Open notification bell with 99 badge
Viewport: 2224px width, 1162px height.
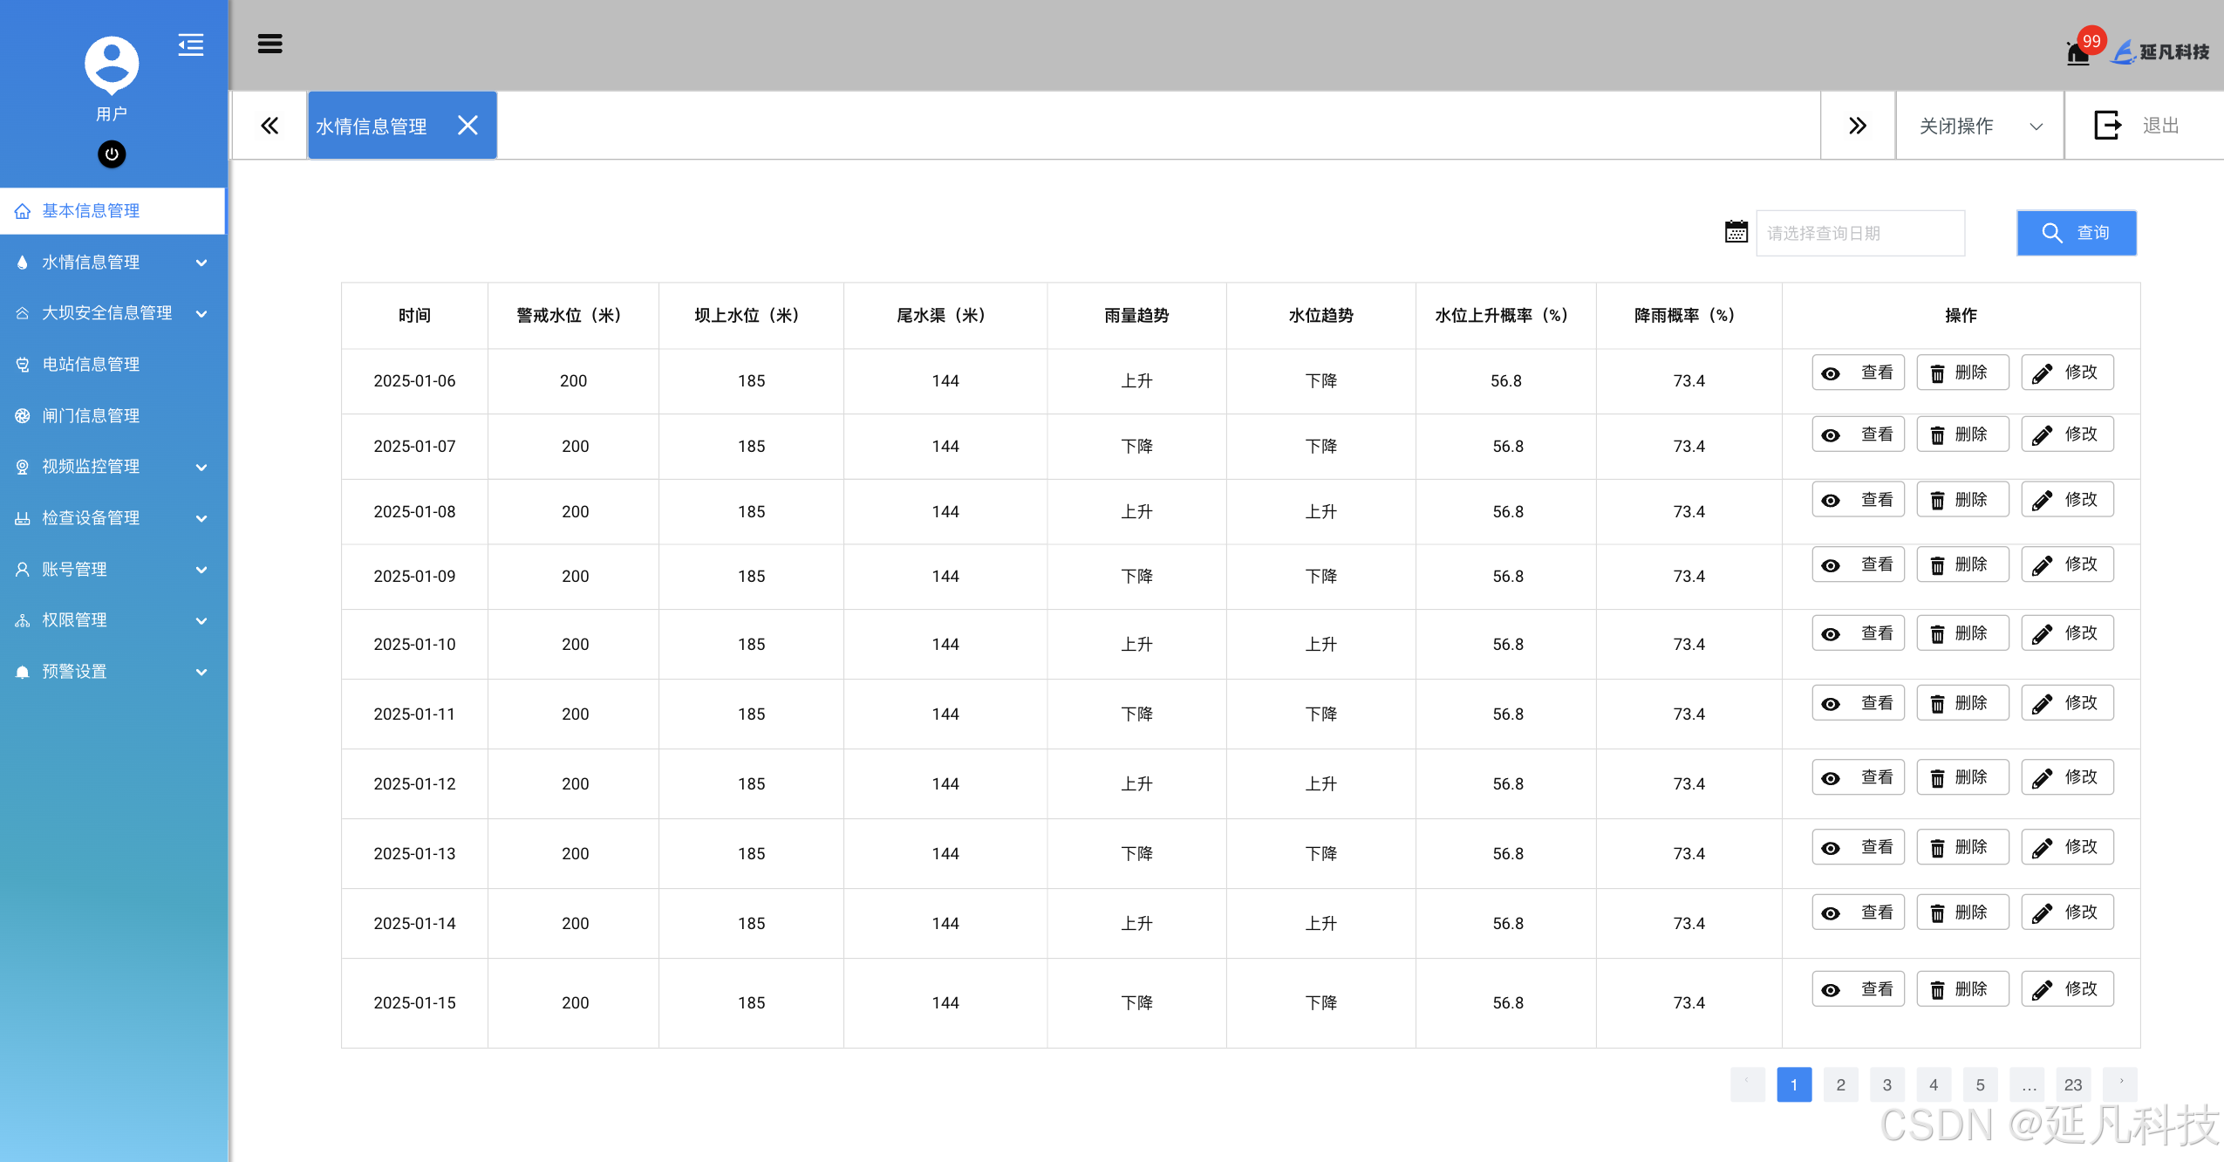(2078, 53)
